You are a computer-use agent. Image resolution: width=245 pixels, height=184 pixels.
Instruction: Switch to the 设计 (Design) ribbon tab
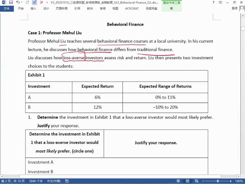click(46, 8)
